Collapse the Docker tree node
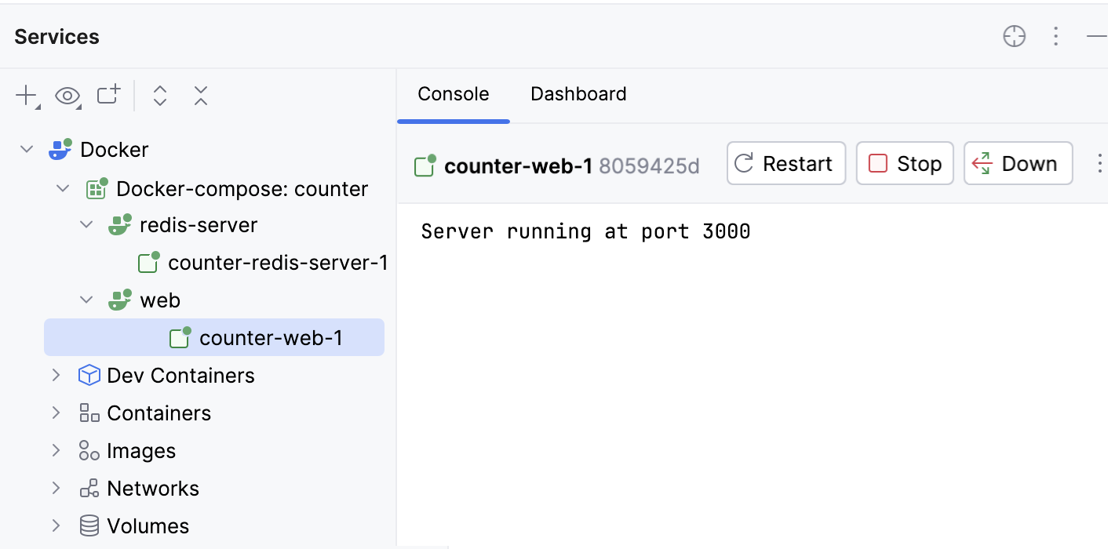1108x549 pixels. click(x=27, y=149)
